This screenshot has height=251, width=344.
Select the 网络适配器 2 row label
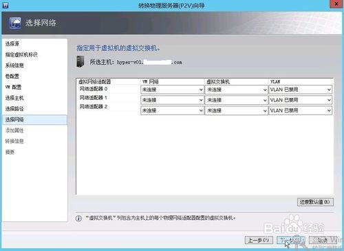tap(94, 107)
